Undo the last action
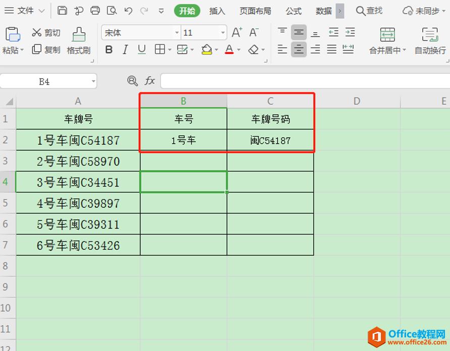Viewport: 450px width, 351px height. pyautogui.click(x=128, y=11)
